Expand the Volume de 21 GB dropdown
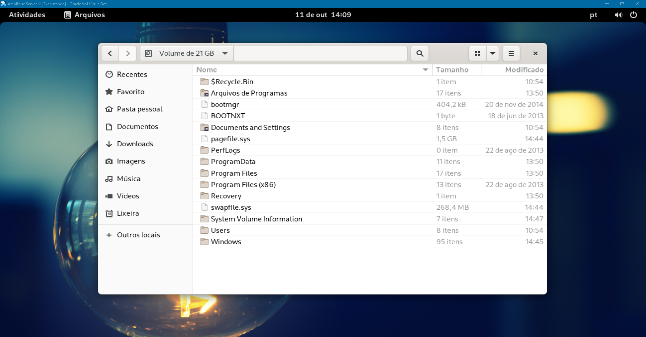The image size is (646, 337). [x=225, y=53]
